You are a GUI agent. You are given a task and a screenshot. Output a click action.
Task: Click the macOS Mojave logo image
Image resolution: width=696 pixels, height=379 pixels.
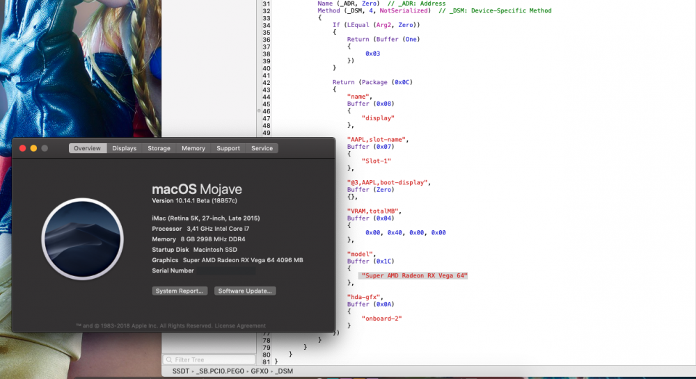tap(83, 239)
